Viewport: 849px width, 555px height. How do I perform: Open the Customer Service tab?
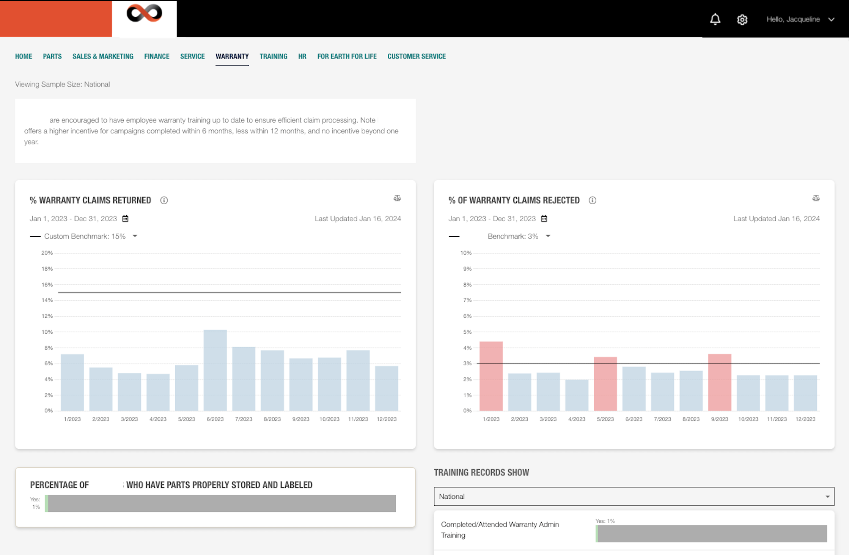pyautogui.click(x=416, y=56)
